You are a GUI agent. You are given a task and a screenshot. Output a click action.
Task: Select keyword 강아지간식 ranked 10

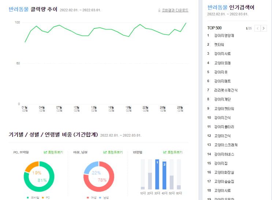(x=222, y=118)
